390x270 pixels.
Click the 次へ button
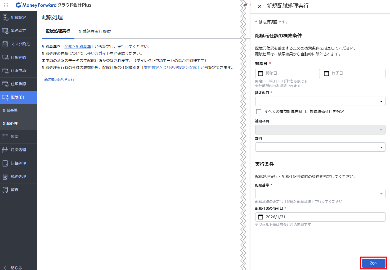[374, 263]
